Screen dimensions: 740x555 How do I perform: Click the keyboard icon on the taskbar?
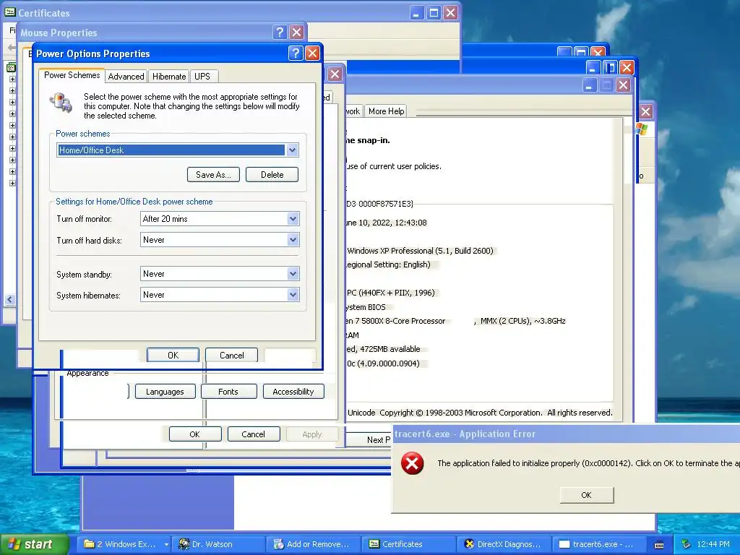point(659,545)
